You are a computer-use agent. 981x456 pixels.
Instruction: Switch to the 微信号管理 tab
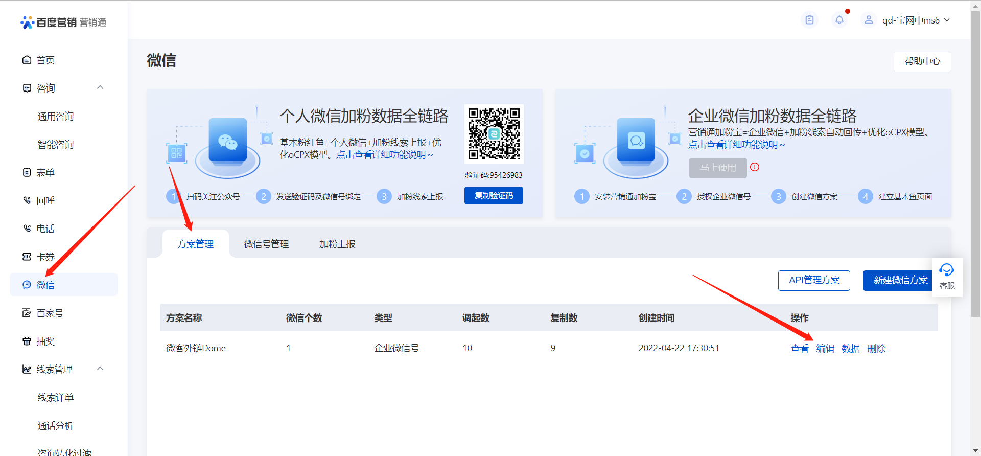[266, 244]
